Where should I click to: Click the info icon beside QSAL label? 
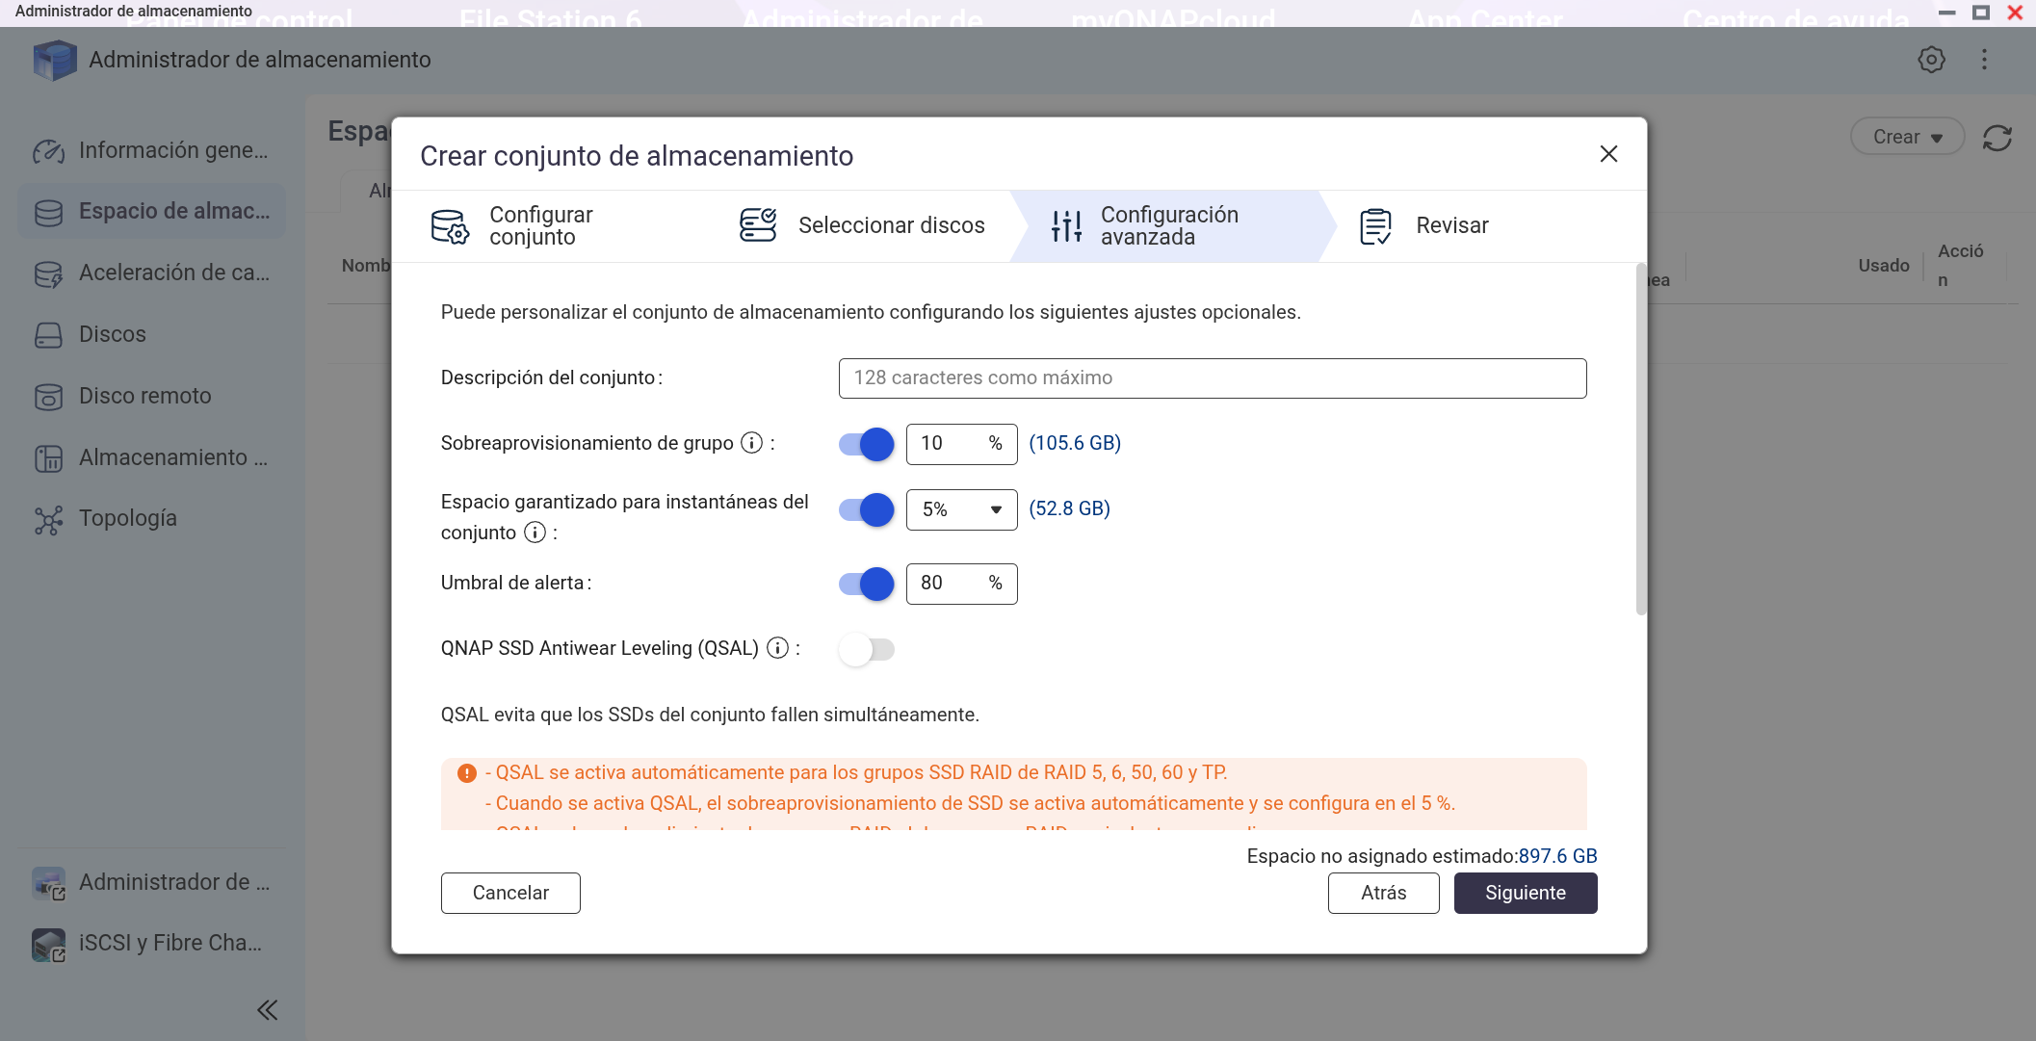(777, 648)
